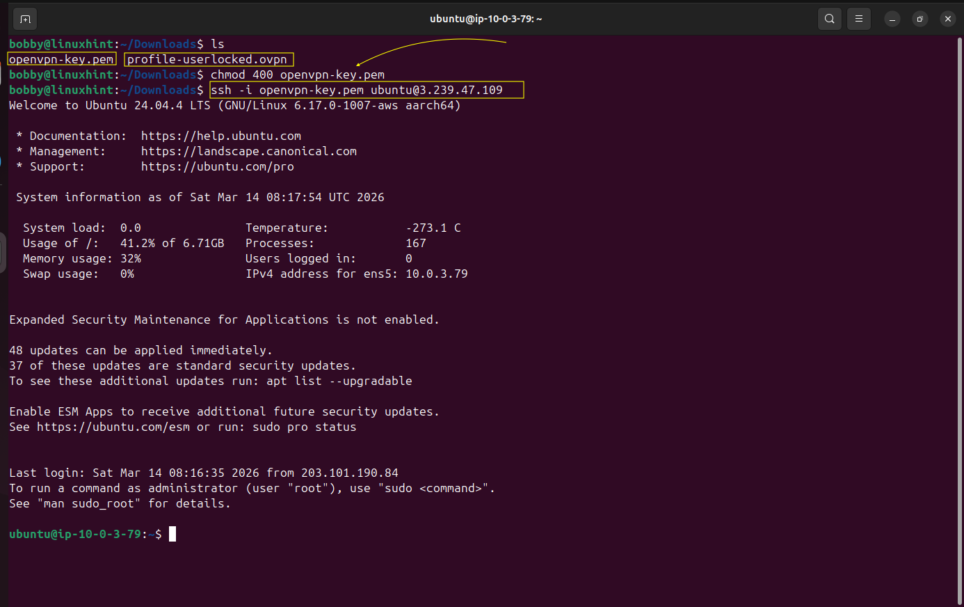Restore the terminal window size

[x=919, y=19]
